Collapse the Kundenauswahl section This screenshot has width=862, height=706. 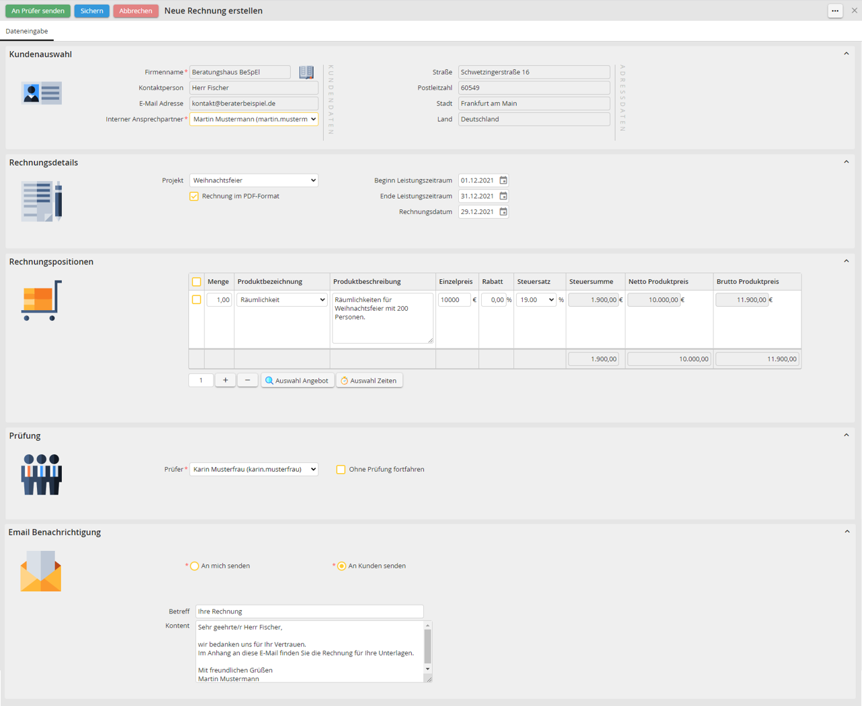(x=846, y=54)
